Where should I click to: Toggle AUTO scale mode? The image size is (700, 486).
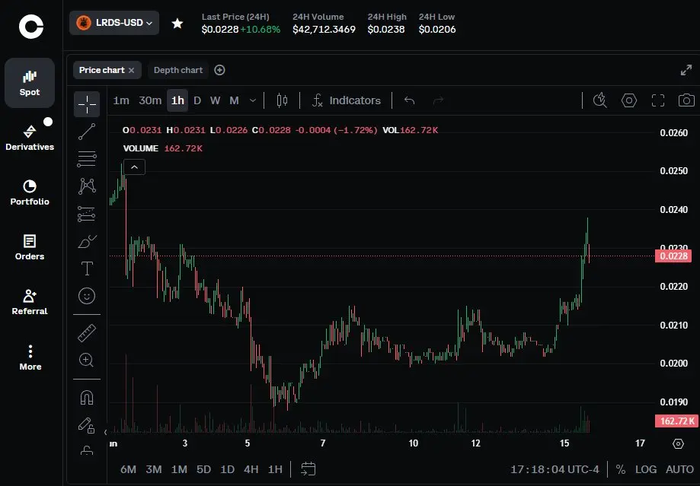(679, 469)
